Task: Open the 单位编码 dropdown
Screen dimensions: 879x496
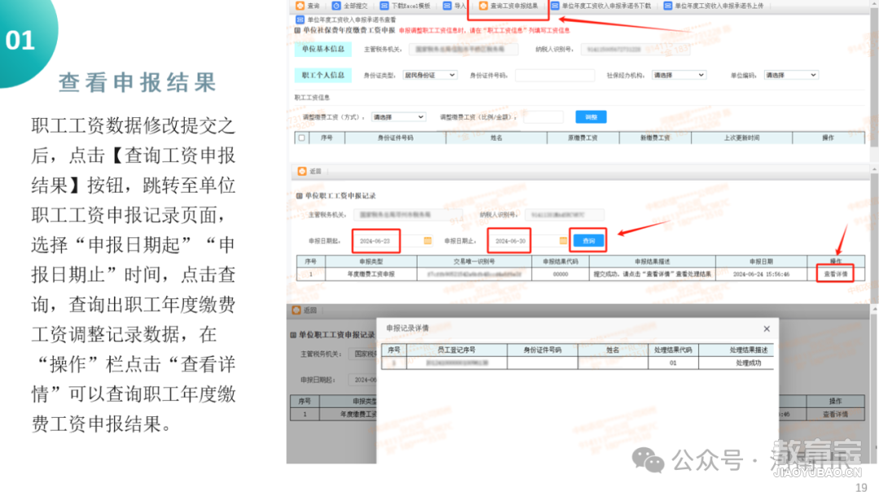Action: [791, 75]
